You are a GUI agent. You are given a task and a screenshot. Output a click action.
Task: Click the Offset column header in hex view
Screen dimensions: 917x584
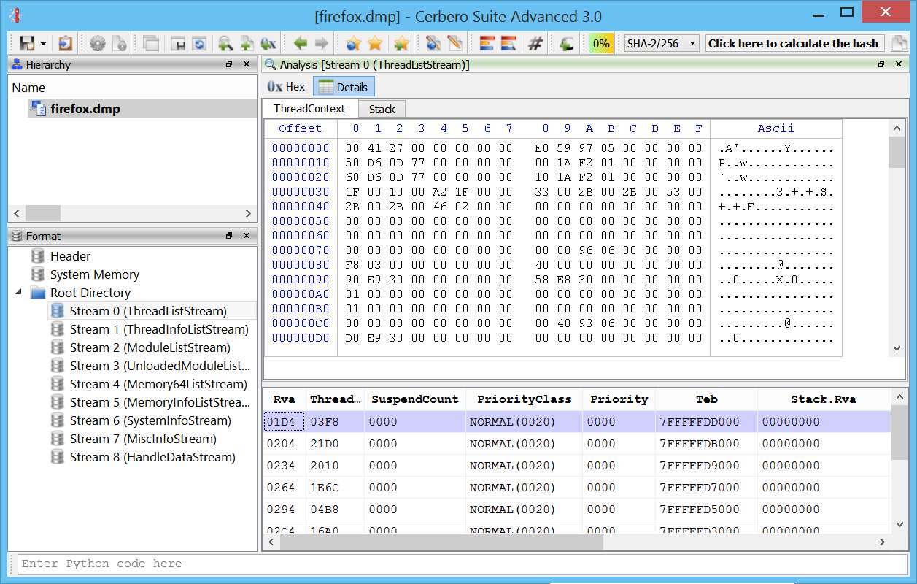click(x=301, y=128)
